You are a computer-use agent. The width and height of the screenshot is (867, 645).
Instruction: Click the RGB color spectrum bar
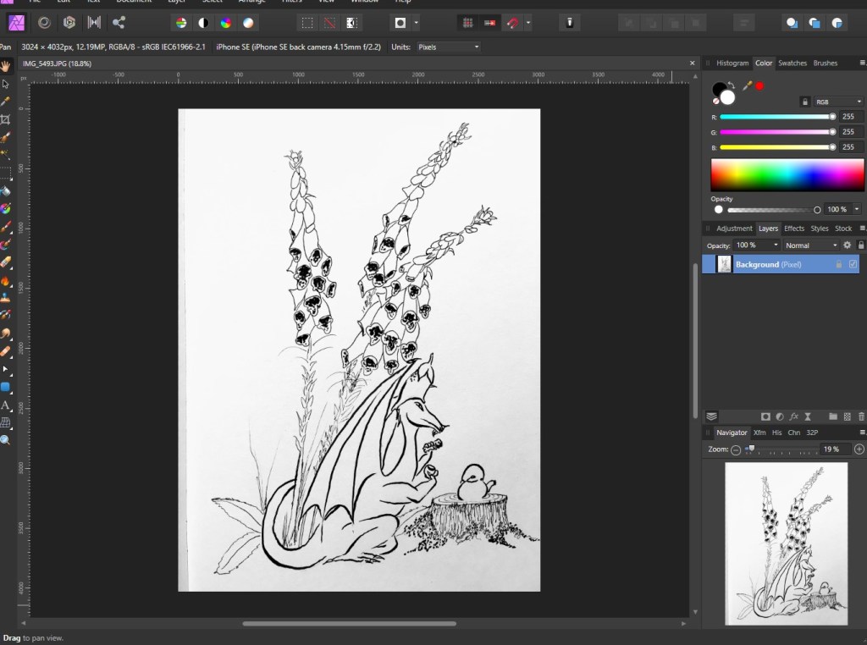(787, 175)
